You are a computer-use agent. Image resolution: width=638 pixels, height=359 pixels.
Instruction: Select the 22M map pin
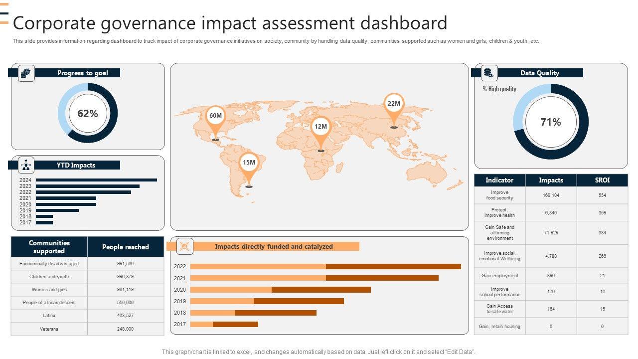pyautogui.click(x=394, y=104)
